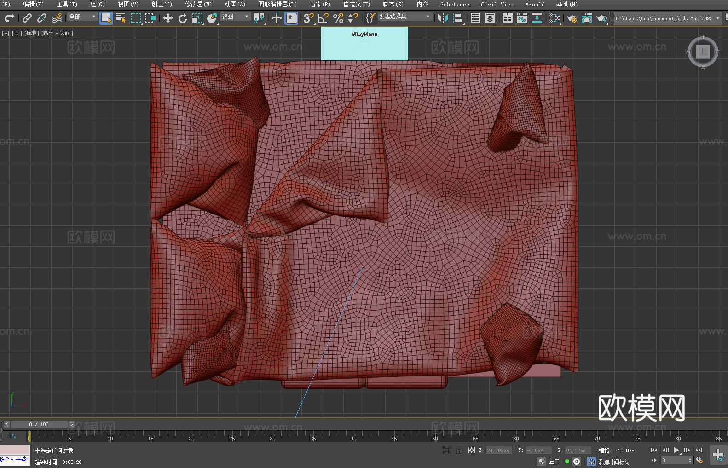Open the Curve Editor icon

[x=522, y=18]
